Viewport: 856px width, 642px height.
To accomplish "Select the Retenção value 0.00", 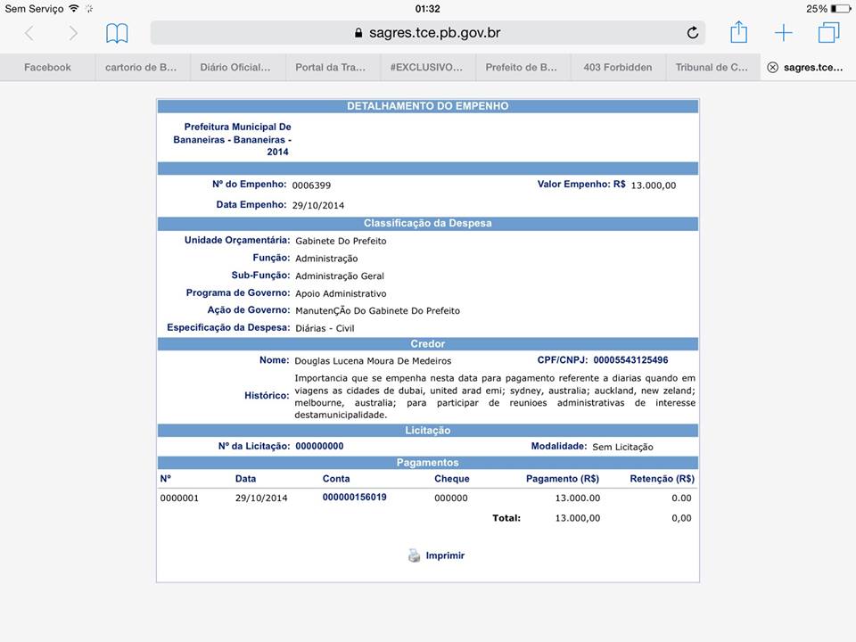I will [x=681, y=498].
